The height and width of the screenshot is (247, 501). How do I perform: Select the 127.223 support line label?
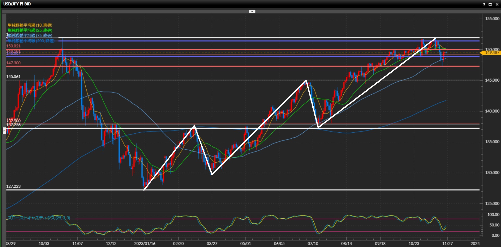[13, 186]
